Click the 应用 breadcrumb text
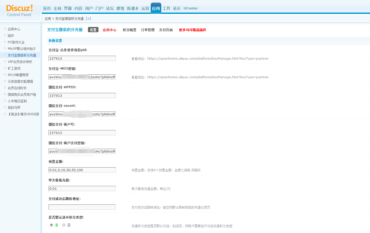 pyautogui.click(x=48, y=19)
